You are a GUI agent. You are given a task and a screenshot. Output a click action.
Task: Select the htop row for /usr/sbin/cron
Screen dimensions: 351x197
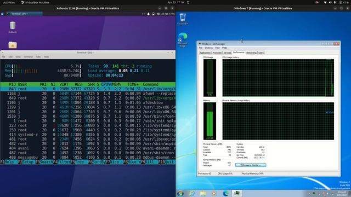(88, 153)
